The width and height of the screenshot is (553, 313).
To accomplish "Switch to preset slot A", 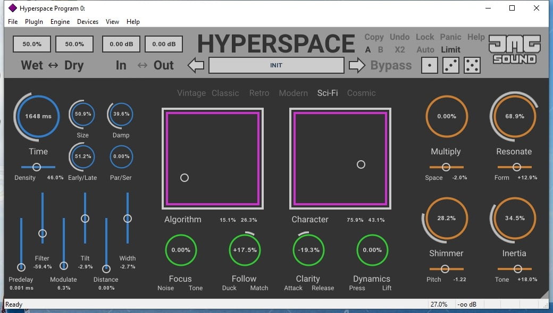I will (x=368, y=49).
